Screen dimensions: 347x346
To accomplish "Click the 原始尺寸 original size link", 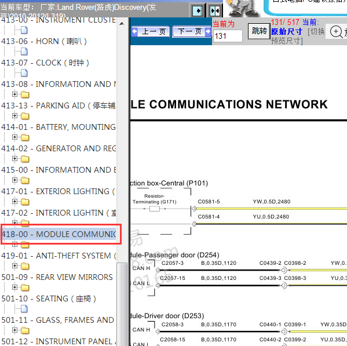I will [287, 31].
